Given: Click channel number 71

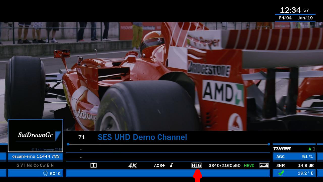Looking at the screenshot, I should tap(82, 137).
